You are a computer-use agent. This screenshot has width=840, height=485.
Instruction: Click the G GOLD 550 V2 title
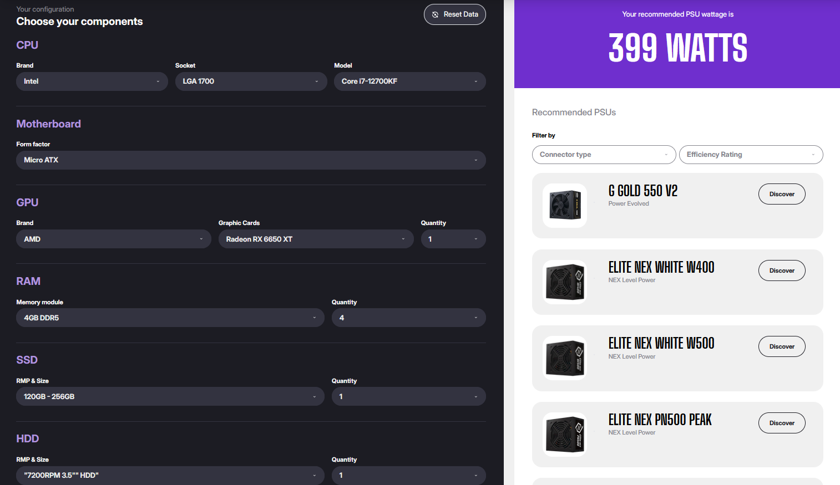pos(643,191)
